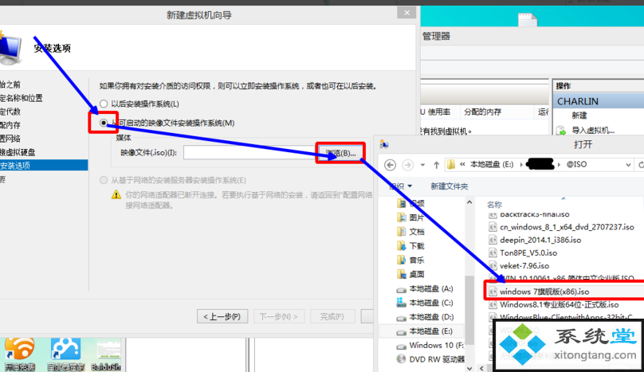Click 新建文件夹 new folder button
This screenshot has width=644, height=372.
point(450,186)
